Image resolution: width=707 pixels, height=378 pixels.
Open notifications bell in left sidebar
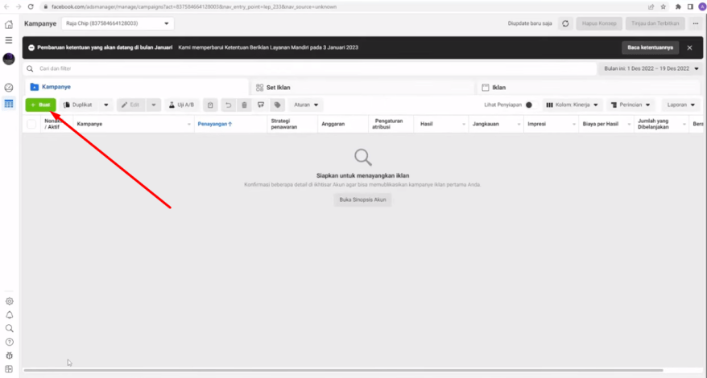[9, 315]
